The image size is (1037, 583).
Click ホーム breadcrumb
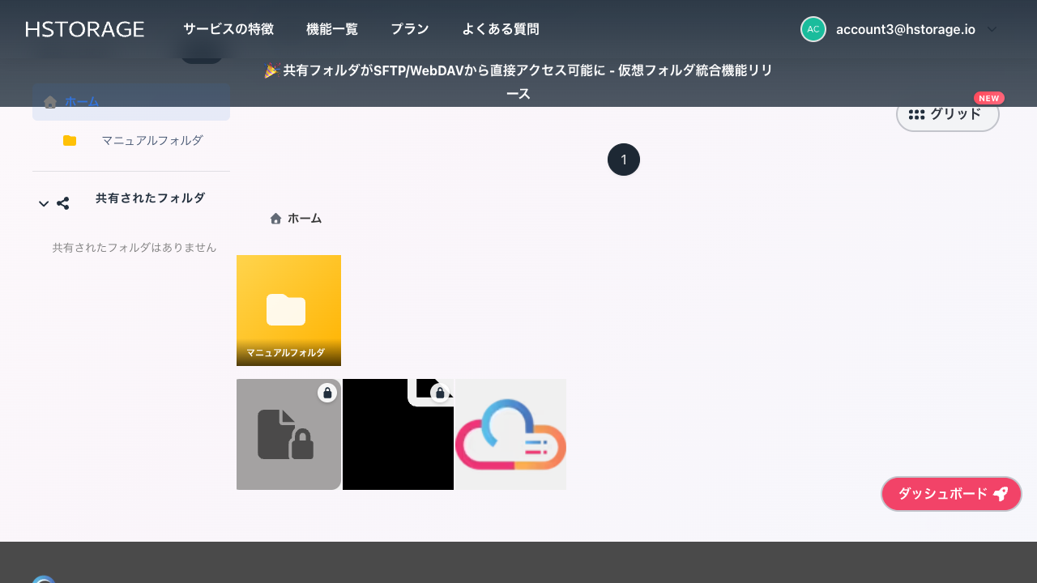tap(305, 219)
